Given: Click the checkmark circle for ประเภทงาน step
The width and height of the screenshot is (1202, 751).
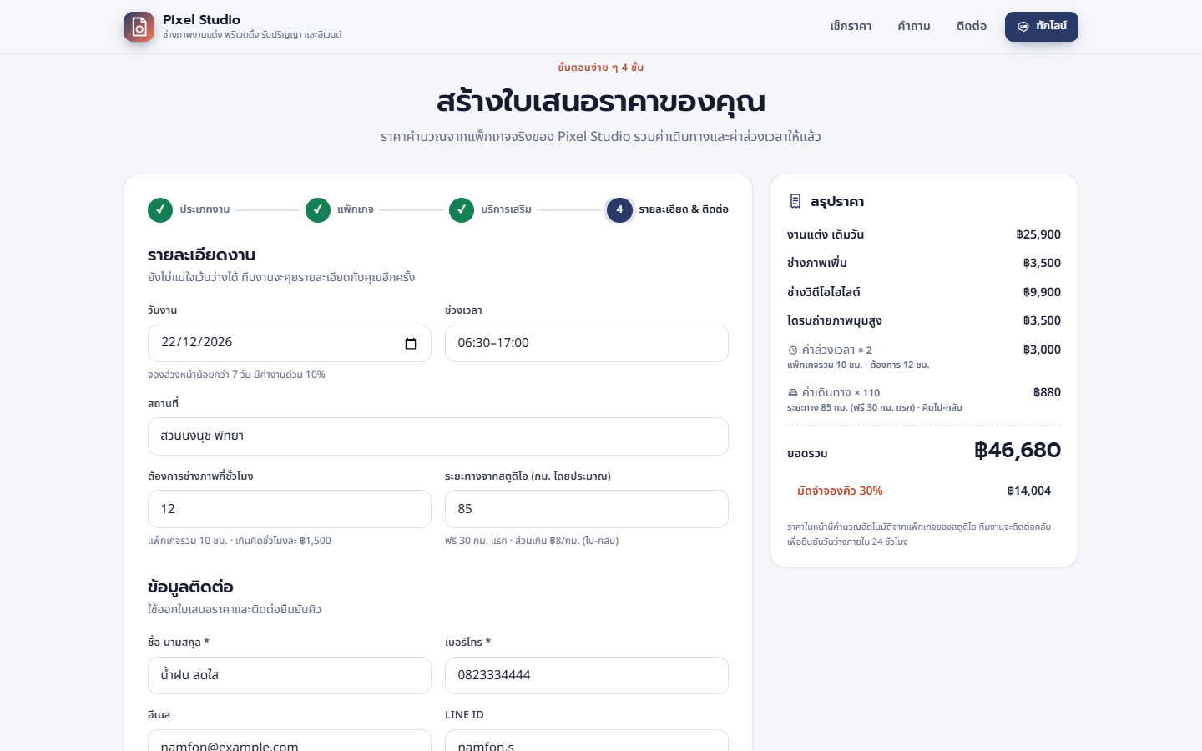Looking at the screenshot, I should click(160, 210).
